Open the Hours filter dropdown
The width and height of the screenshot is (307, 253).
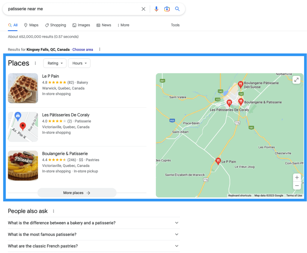(x=79, y=63)
